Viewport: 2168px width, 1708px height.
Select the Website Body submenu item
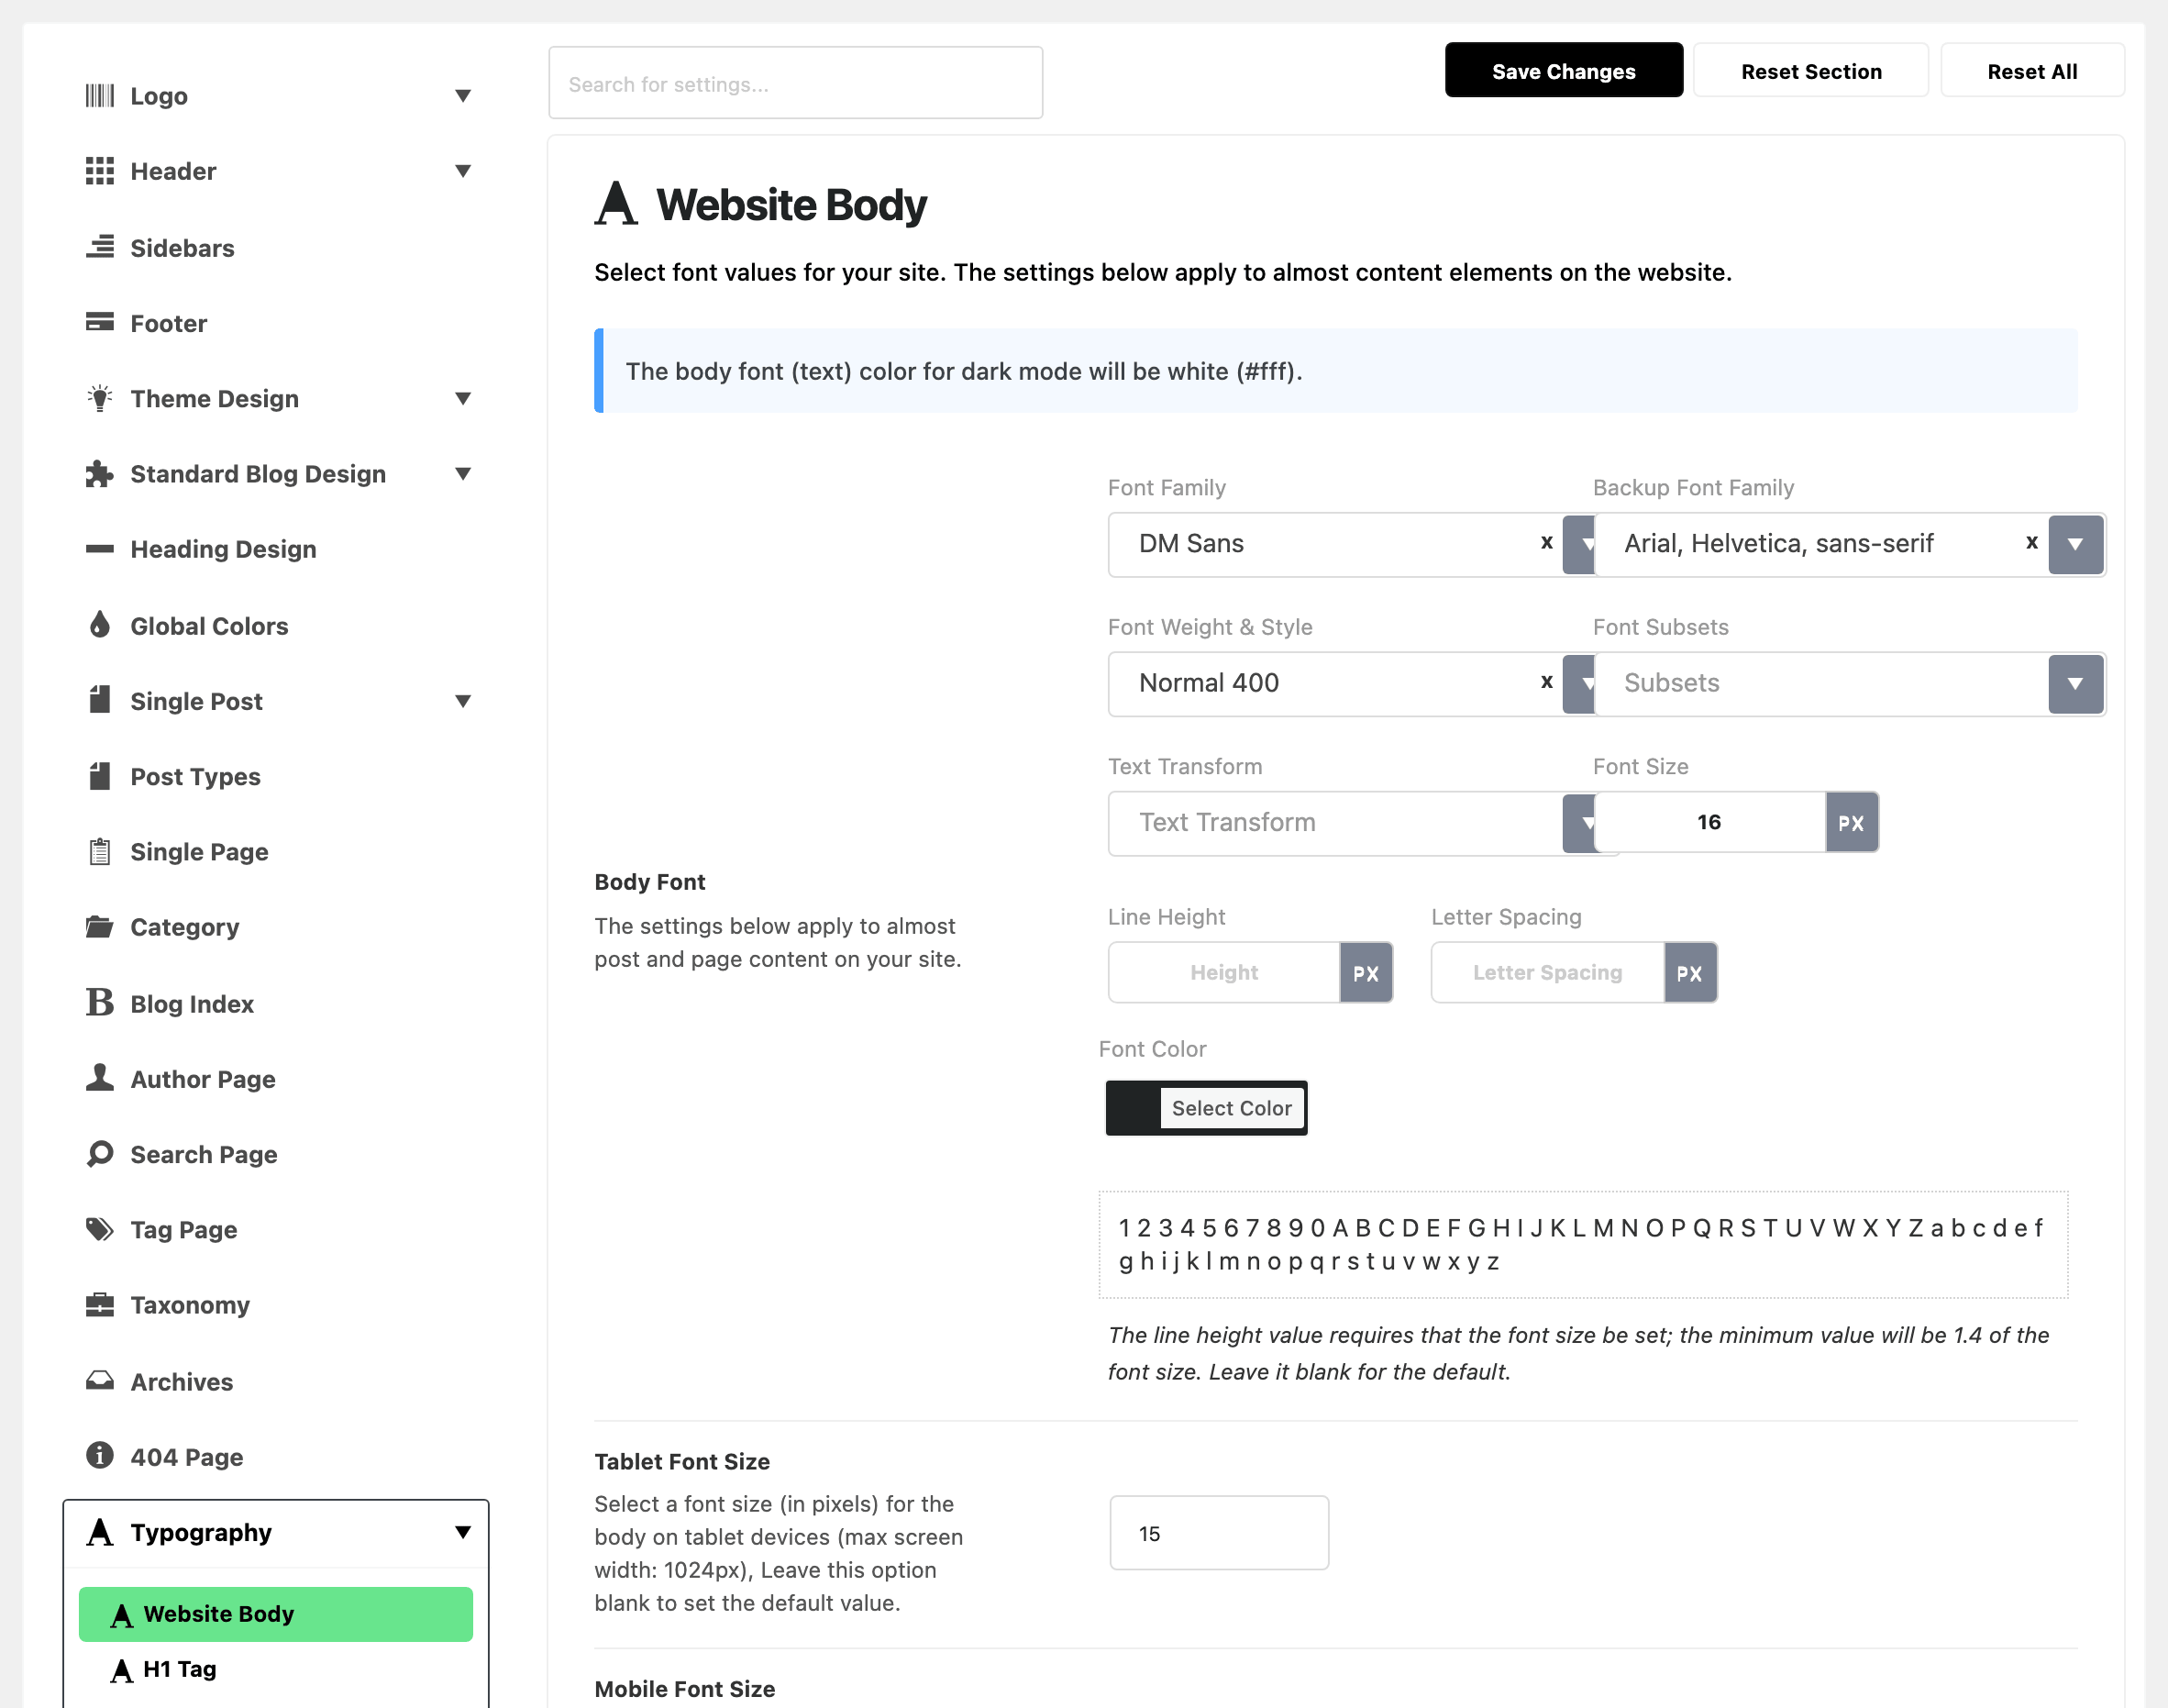pyautogui.click(x=276, y=1613)
